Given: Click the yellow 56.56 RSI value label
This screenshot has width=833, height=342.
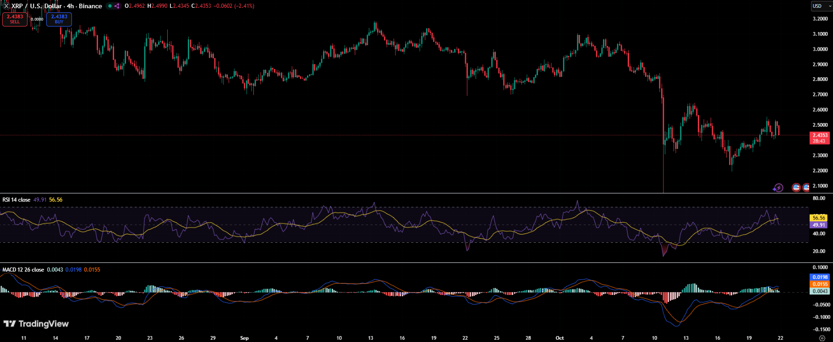Looking at the screenshot, I should click(819, 218).
